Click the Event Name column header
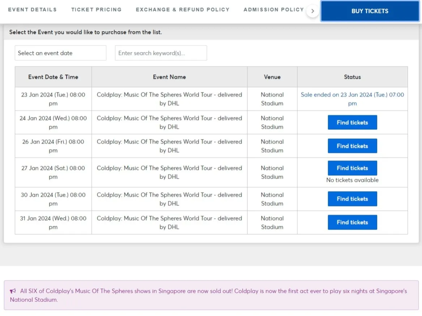 click(x=169, y=77)
